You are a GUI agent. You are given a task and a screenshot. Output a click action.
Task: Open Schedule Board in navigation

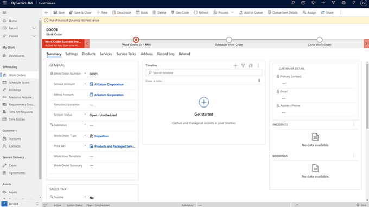point(20,83)
